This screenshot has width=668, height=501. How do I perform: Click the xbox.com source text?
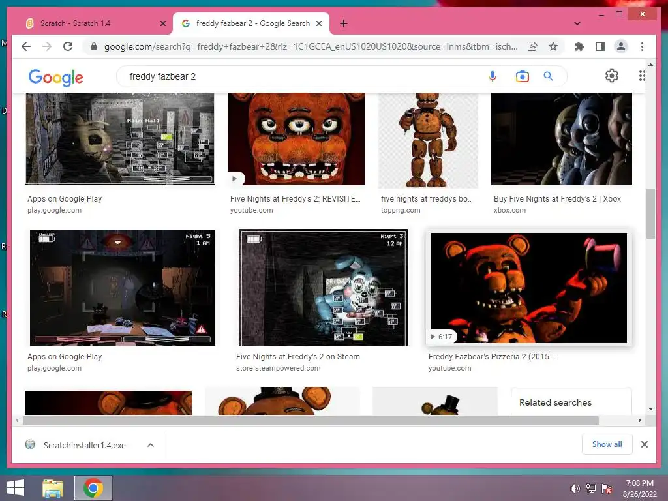point(509,210)
